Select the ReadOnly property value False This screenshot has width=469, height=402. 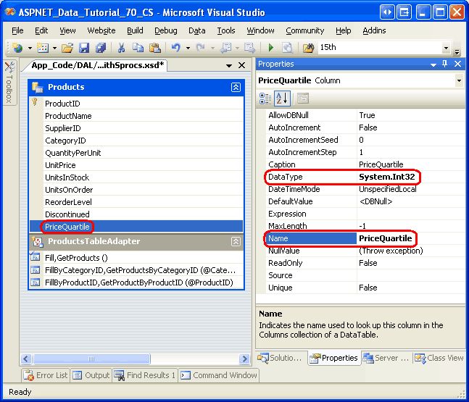[x=368, y=263]
